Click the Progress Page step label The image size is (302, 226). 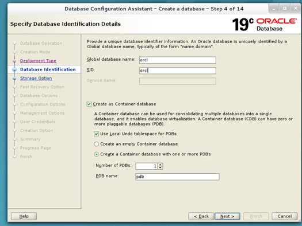[x=36, y=148]
